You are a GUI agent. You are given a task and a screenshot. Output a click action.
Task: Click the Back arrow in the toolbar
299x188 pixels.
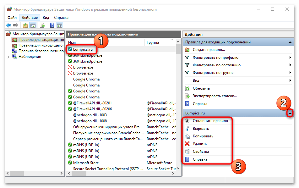(x=8, y=25)
